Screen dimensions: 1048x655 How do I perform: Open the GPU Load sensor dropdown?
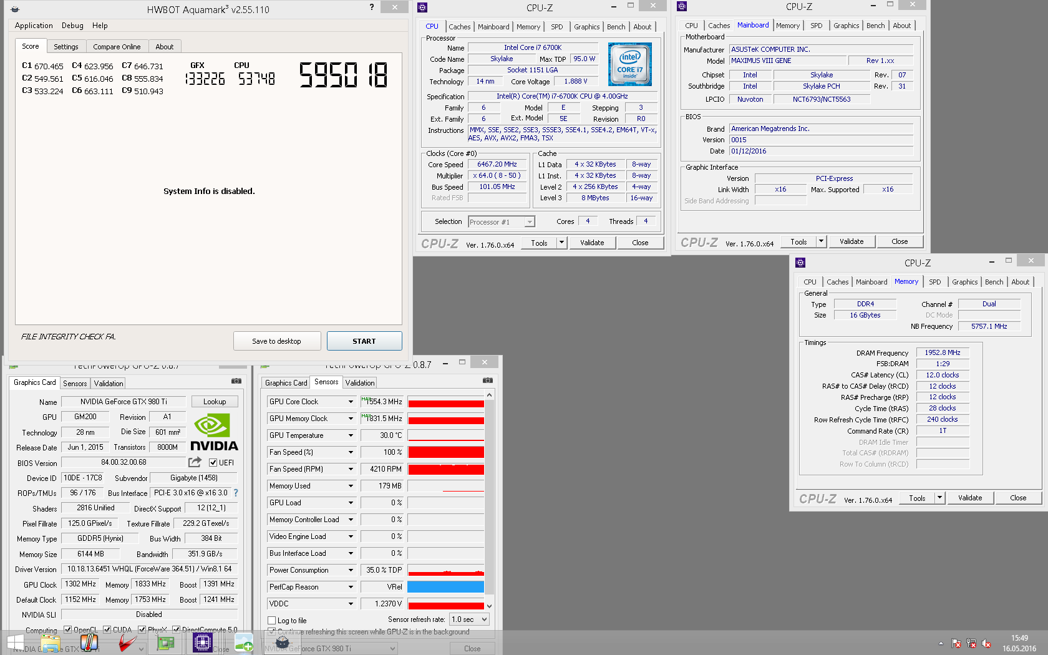pyautogui.click(x=351, y=503)
